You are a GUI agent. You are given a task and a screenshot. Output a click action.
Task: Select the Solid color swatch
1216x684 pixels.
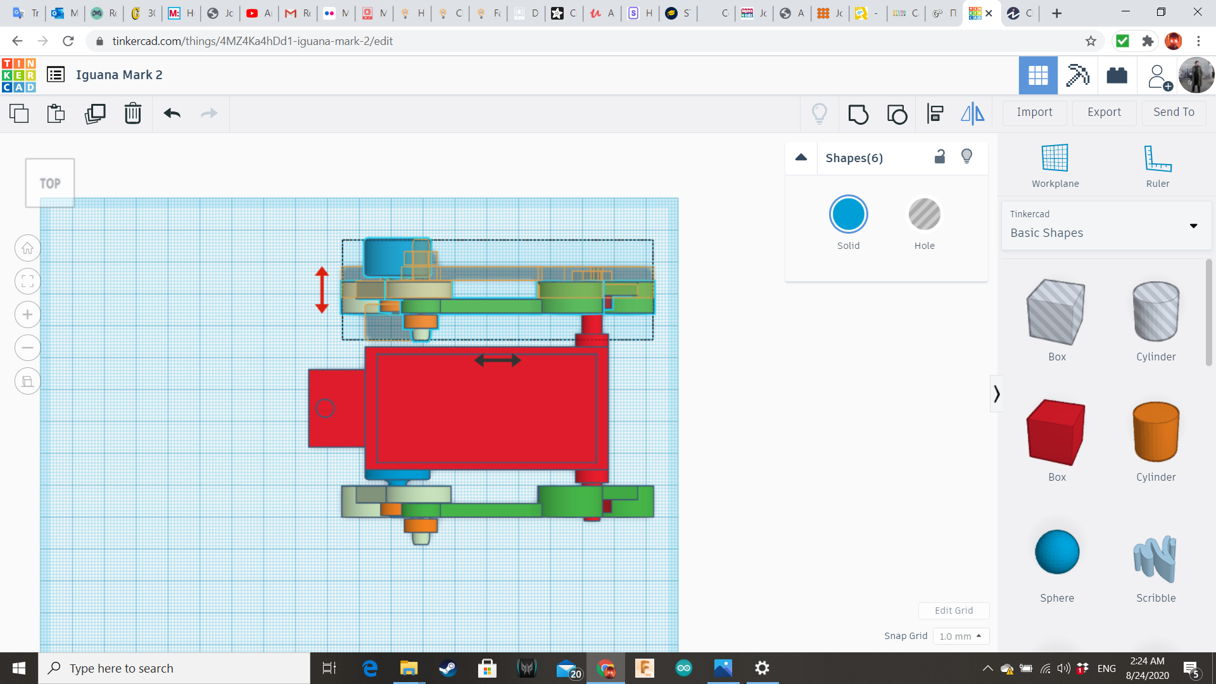[848, 215]
